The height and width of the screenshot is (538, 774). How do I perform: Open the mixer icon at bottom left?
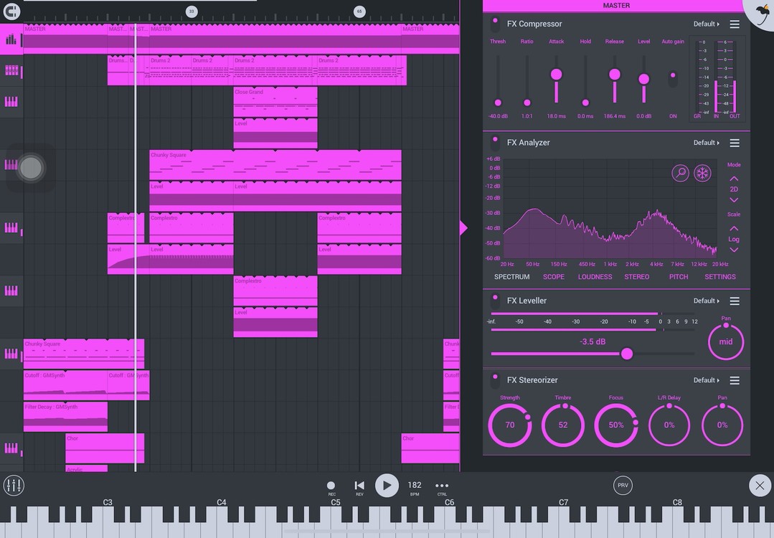(14, 486)
